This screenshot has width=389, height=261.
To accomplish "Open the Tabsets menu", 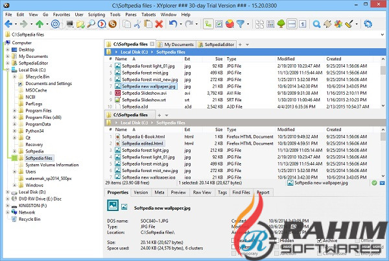I will pyautogui.click(x=148, y=15).
